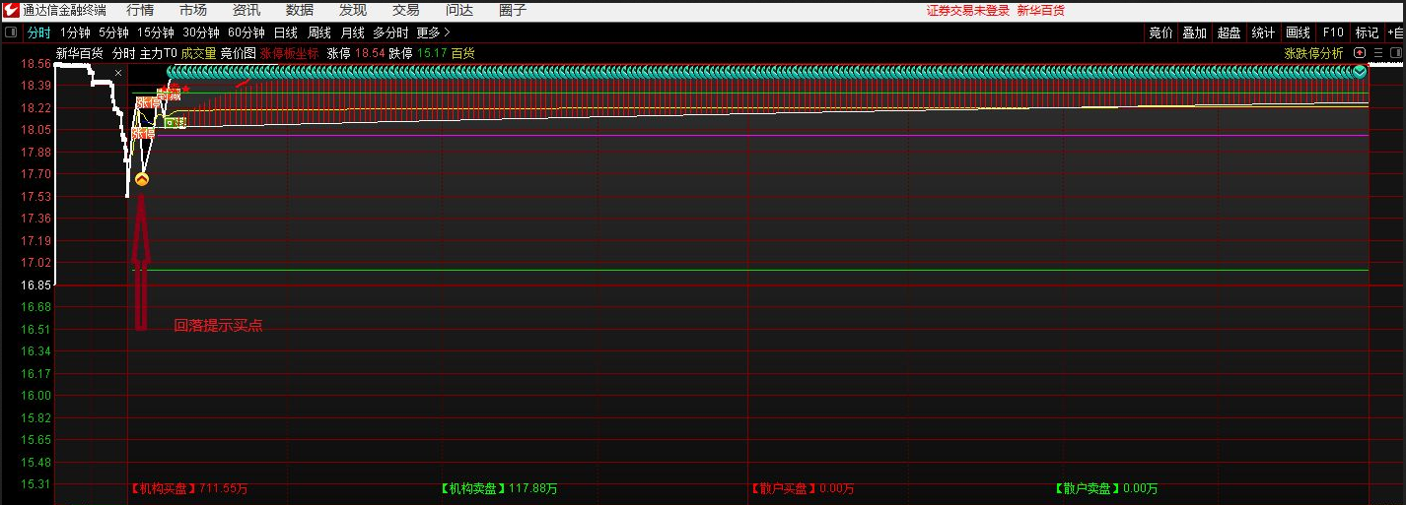Click the 涨停 18.54 limit-up price
1406x505 pixels.
[x=356, y=53]
